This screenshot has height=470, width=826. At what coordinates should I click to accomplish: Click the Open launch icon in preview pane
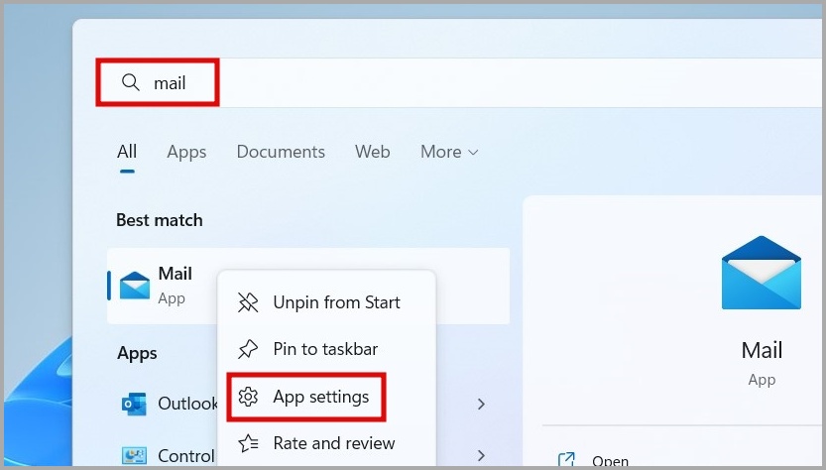pyautogui.click(x=566, y=459)
